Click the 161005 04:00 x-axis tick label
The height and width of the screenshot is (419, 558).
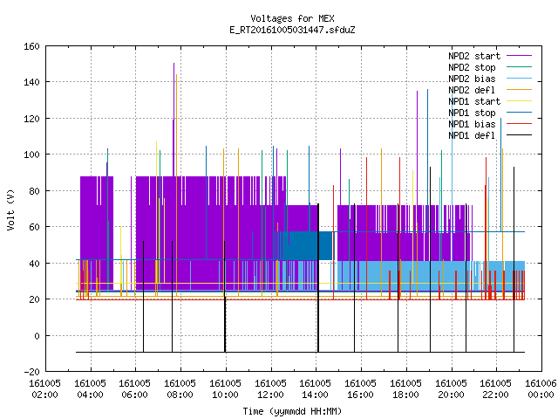point(90,389)
